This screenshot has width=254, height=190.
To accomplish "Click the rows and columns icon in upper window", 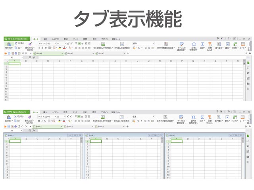I will pyautogui.click(x=235, y=44).
